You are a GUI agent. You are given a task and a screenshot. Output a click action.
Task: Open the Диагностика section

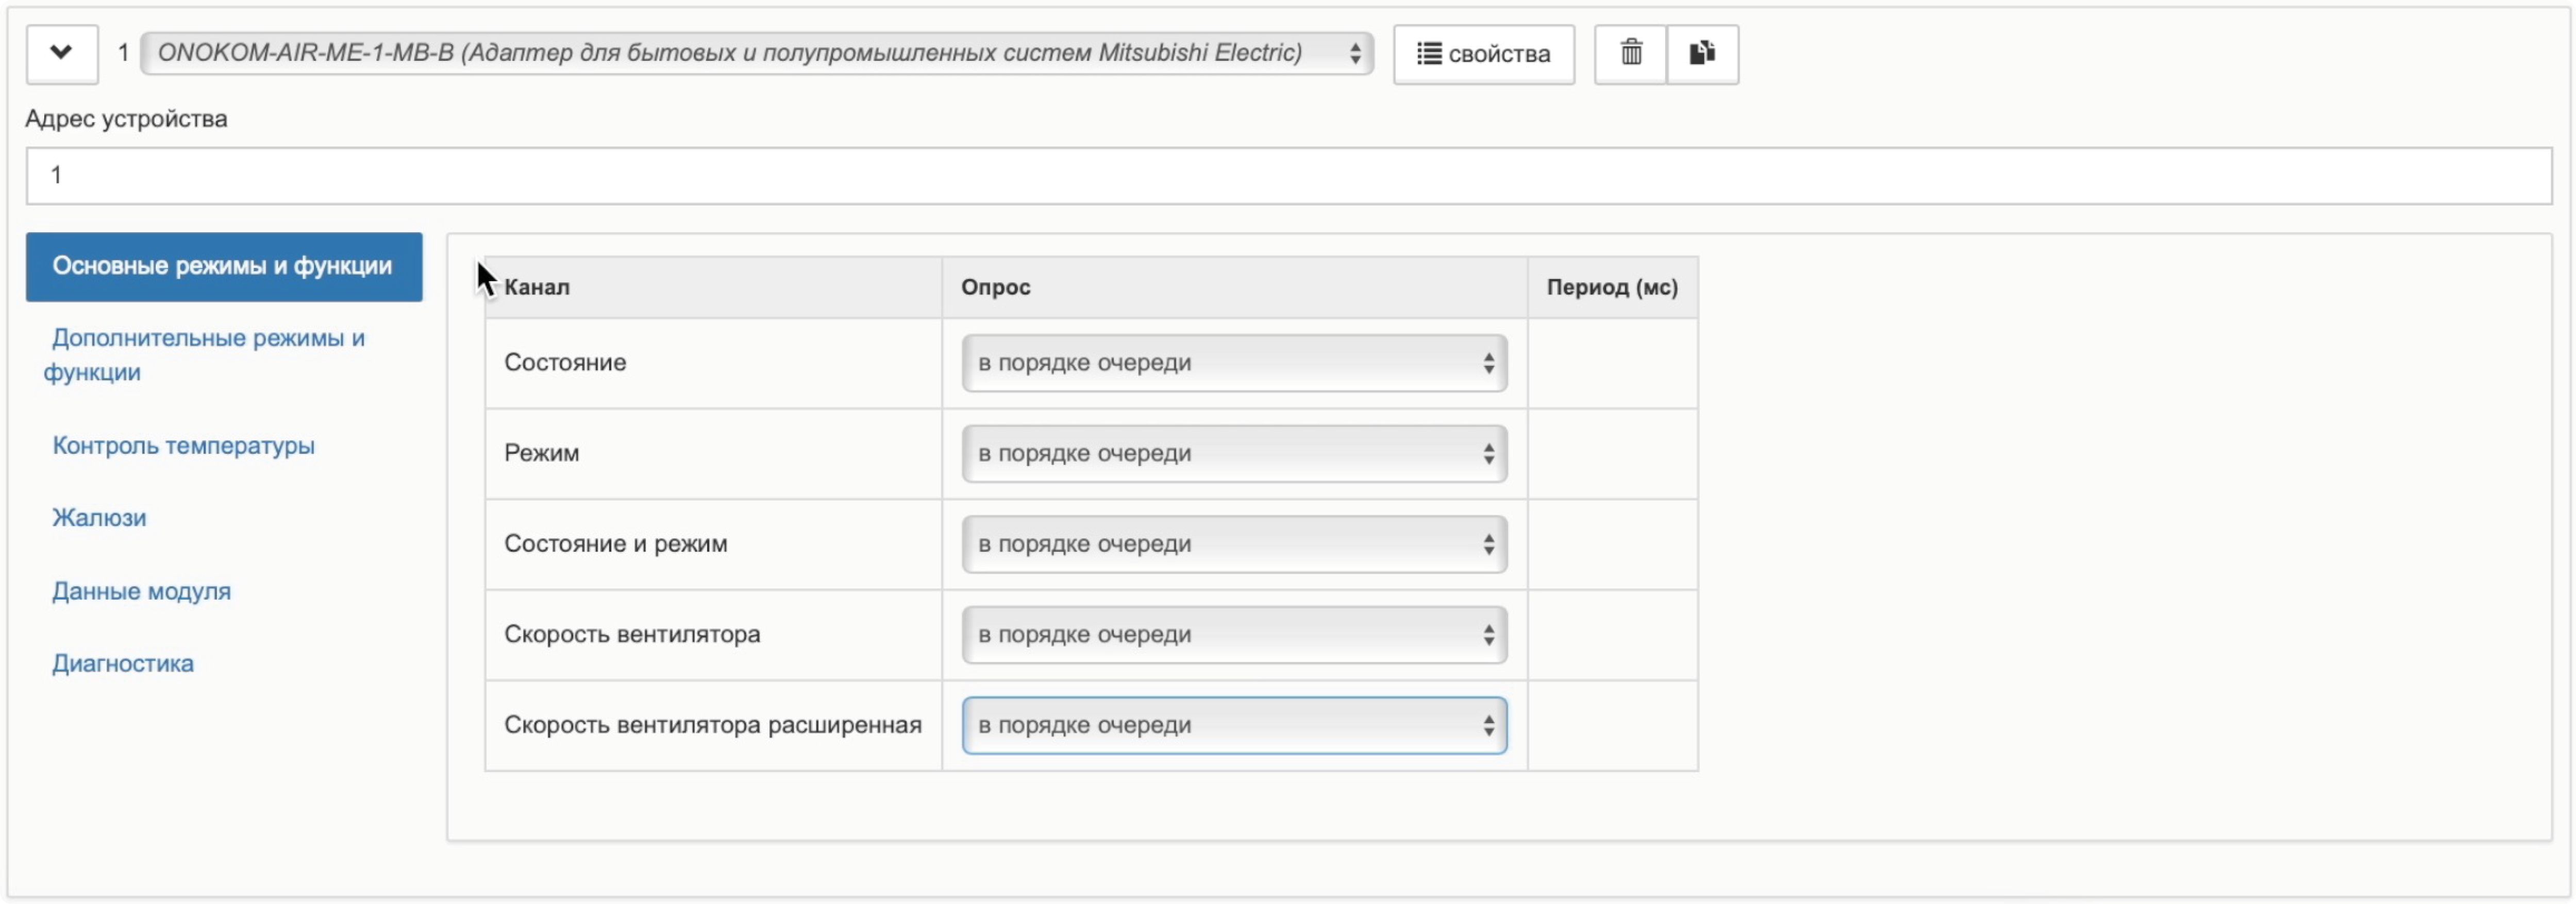pos(123,664)
